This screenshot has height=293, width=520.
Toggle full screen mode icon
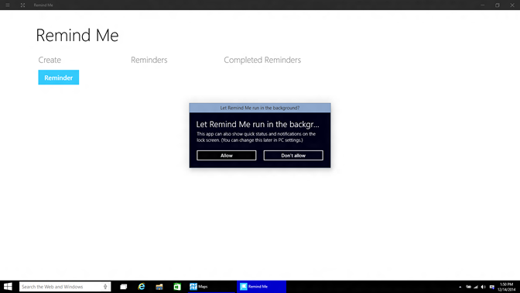coord(22,5)
